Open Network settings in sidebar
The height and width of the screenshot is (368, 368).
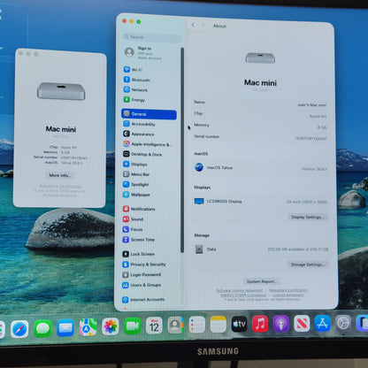click(x=135, y=89)
